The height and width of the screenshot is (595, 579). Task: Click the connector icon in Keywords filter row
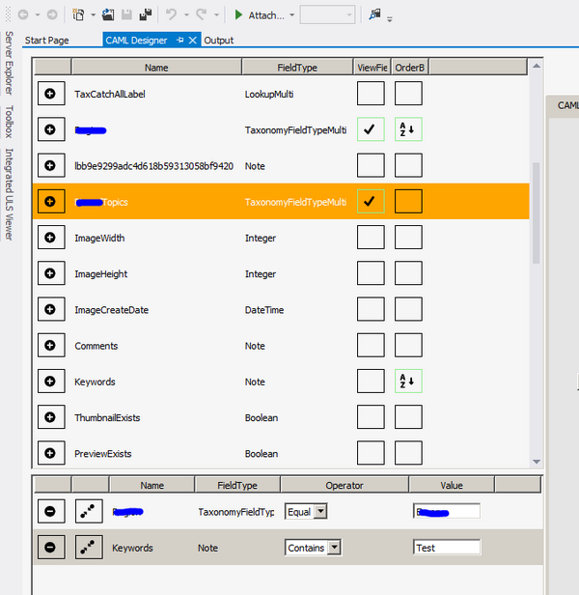click(x=88, y=548)
